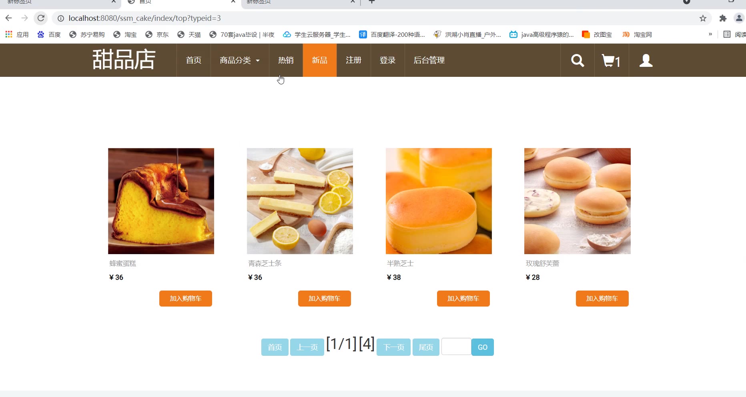Add 玫瑰舒芙蕾 to the shopping cart
The height and width of the screenshot is (397, 746).
pyautogui.click(x=602, y=299)
